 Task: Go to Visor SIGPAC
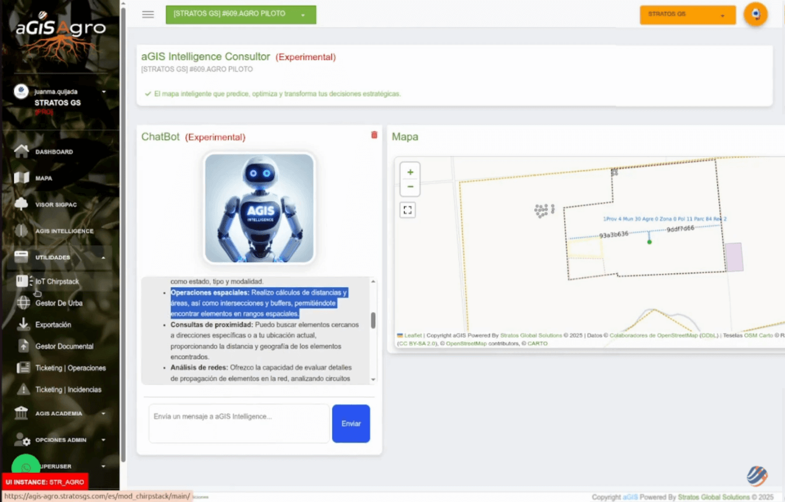click(x=55, y=205)
